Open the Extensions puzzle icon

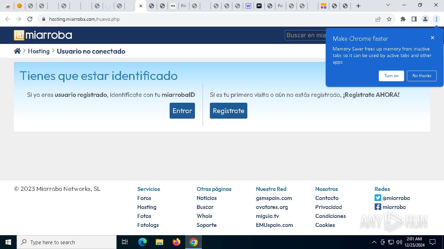tap(403, 19)
